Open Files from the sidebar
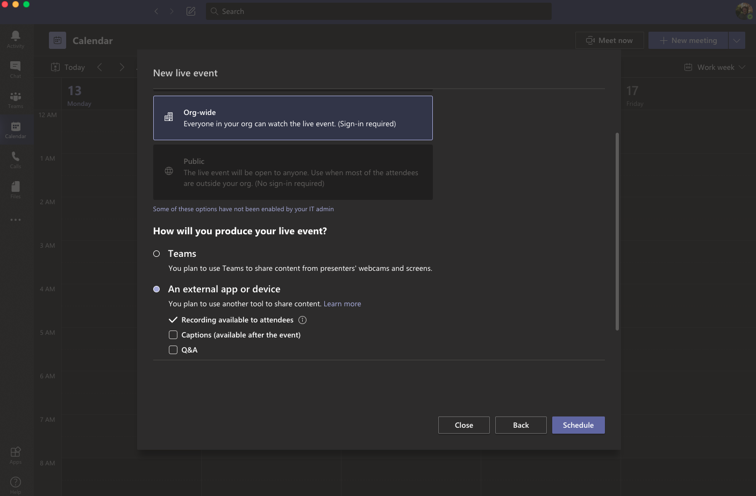The image size is (756, 496). pos(16,189)
